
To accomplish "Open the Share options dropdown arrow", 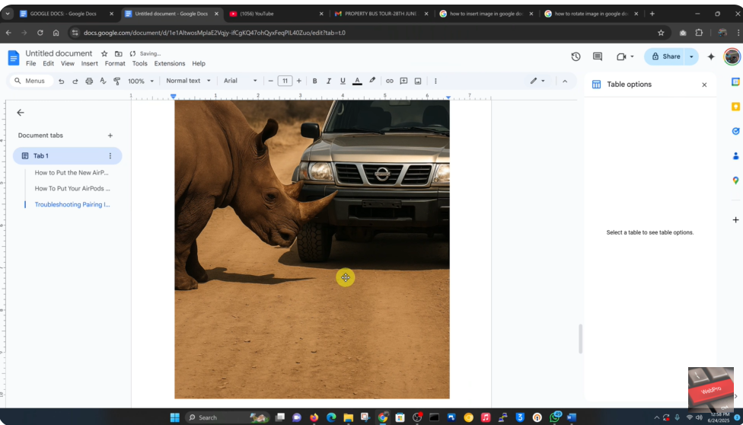I will click(691, 56).
